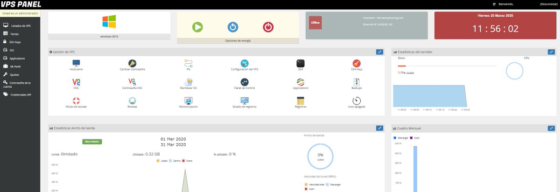The width and height of the screenshot is (560, 192).
Task: Toggle Descargar legend in Cuadro Mensual
Action: (x=401, y=138)
